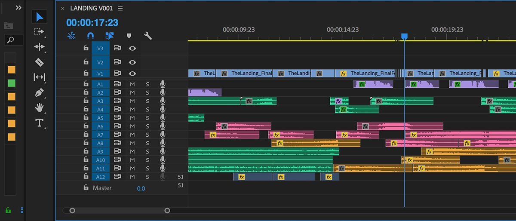Viewport: 516px width, 221px height.
Task: Click the search magnifier field in left panel
Action: click(x=13, y=40)
